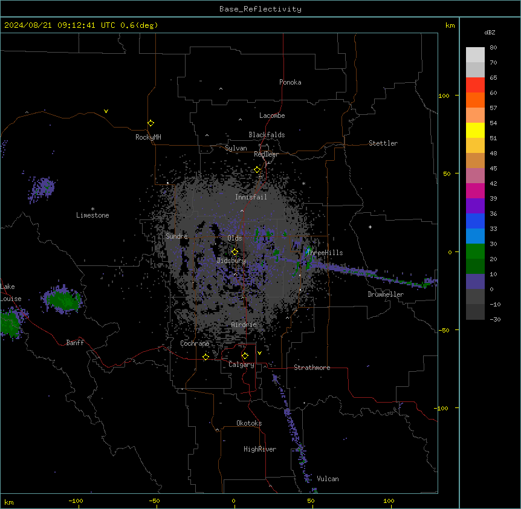Click the magenta 42 dBZ legend swatch
The height and width of the screenshot is (509, 521).
coord(475,190)
